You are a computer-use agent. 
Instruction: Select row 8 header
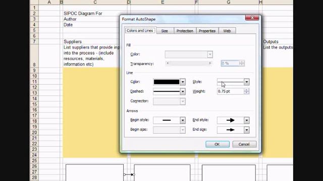(34, 56)
